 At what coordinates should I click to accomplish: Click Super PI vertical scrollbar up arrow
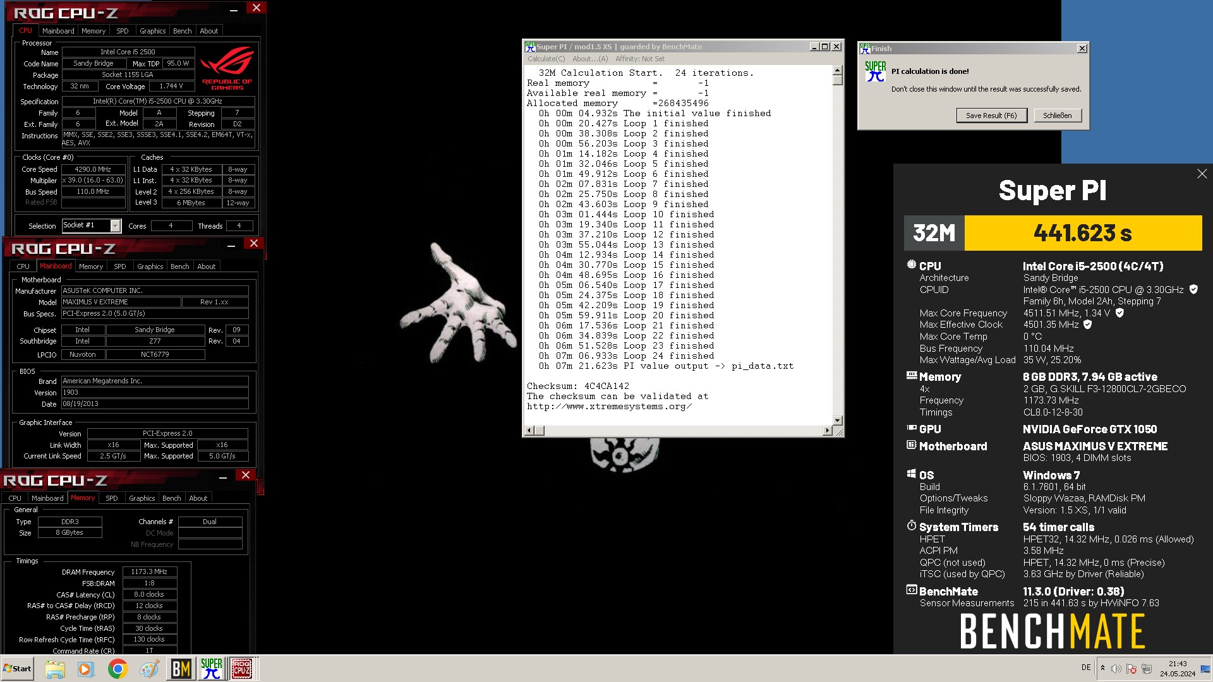point(838,71)
